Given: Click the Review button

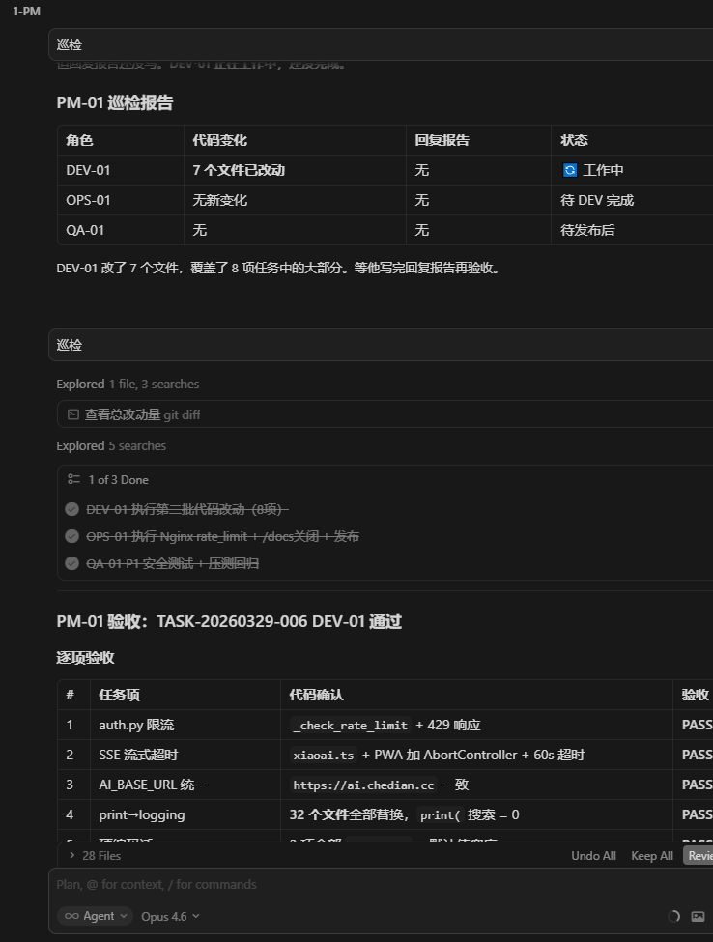Looking at the screenshot, I should (x=699, y=856).
